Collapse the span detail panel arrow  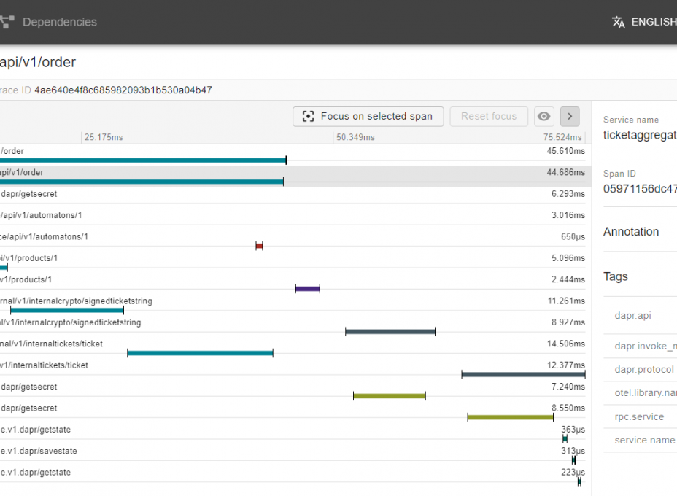[x=570, y=117]
